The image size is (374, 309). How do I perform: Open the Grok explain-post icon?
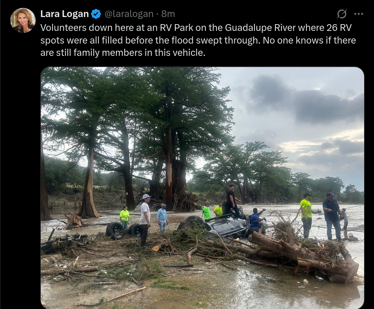(342, 14)
